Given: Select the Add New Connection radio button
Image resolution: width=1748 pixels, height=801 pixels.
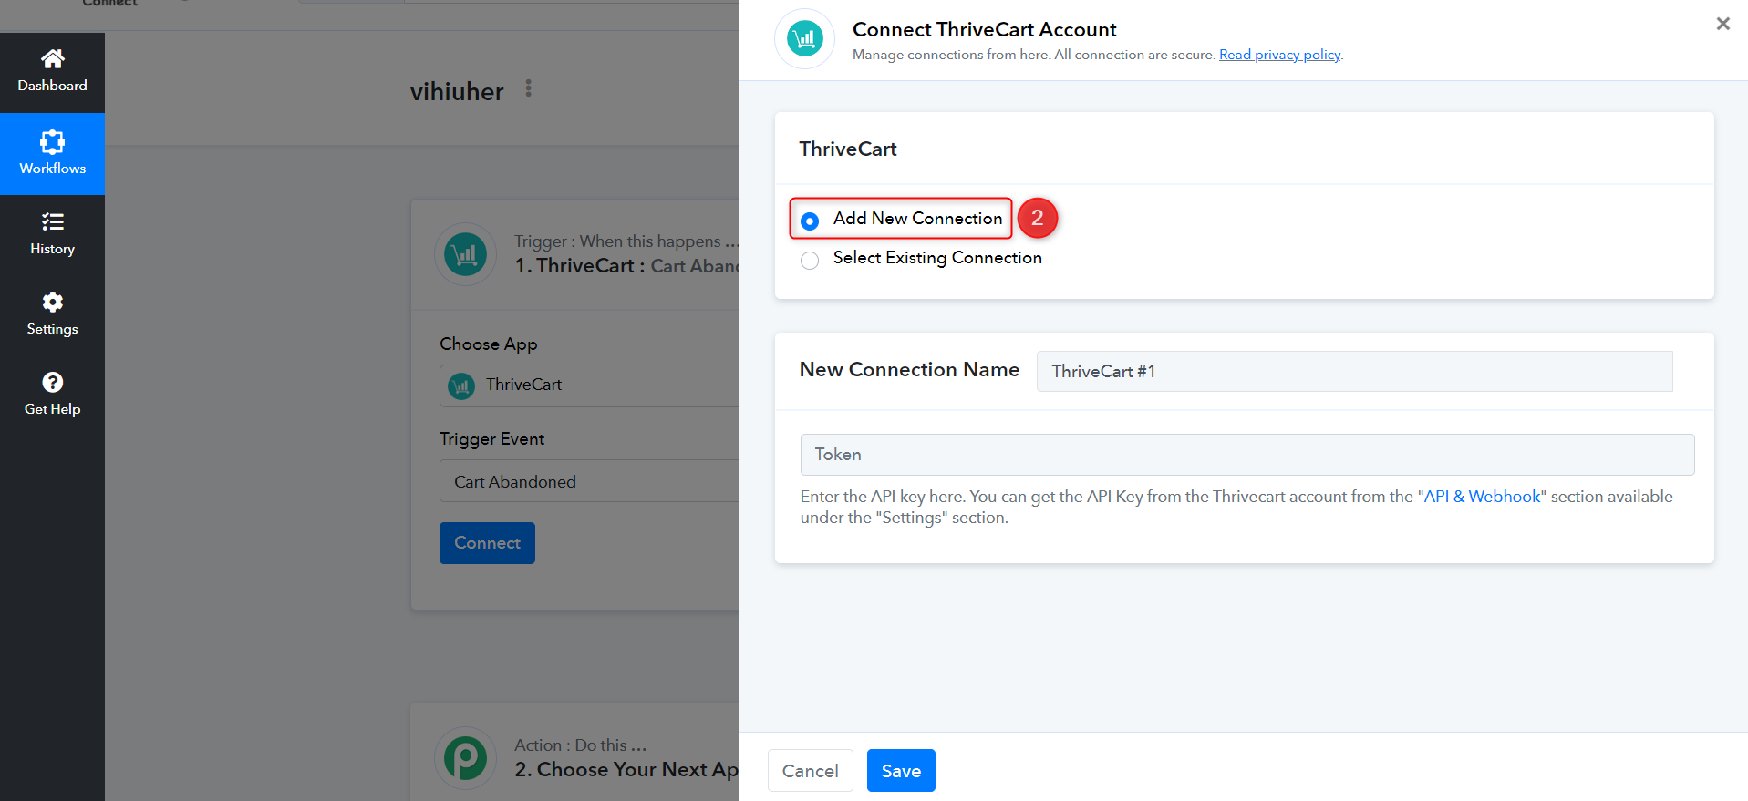Looking at the screenshot, I should coord(809,221).
